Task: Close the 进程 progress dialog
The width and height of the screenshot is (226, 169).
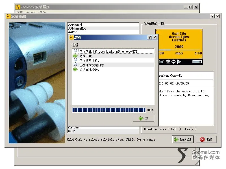Action: tap(155, 37)
